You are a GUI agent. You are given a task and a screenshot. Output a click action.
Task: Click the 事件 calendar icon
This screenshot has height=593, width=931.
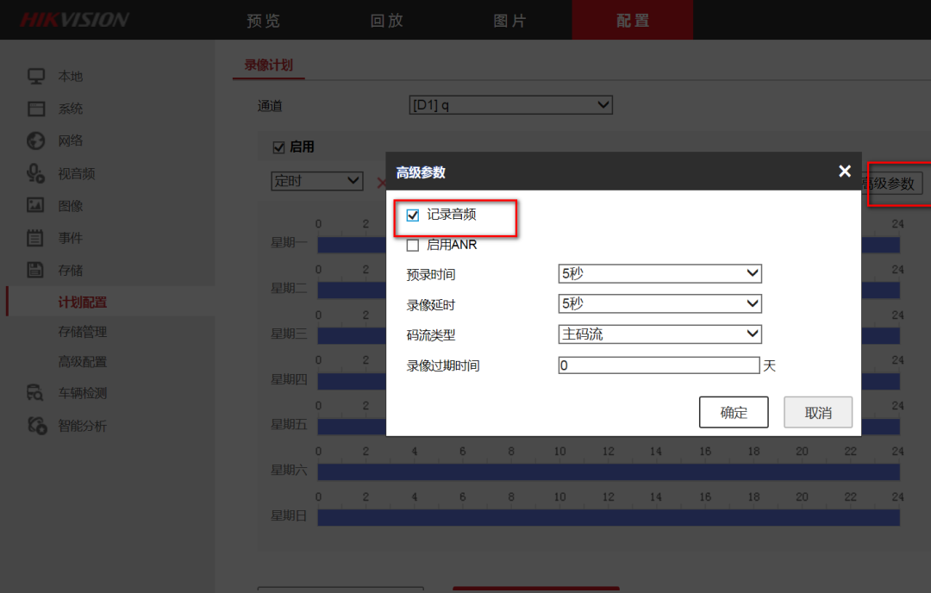point(35,238)
